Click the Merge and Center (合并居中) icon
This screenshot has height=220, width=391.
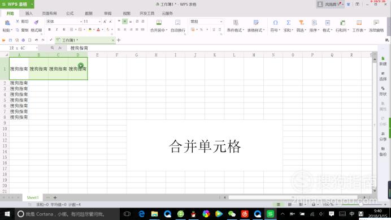(159, 23)
